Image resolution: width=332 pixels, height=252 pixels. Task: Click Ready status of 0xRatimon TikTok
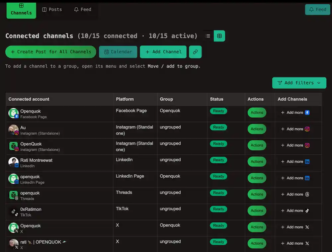218,209
